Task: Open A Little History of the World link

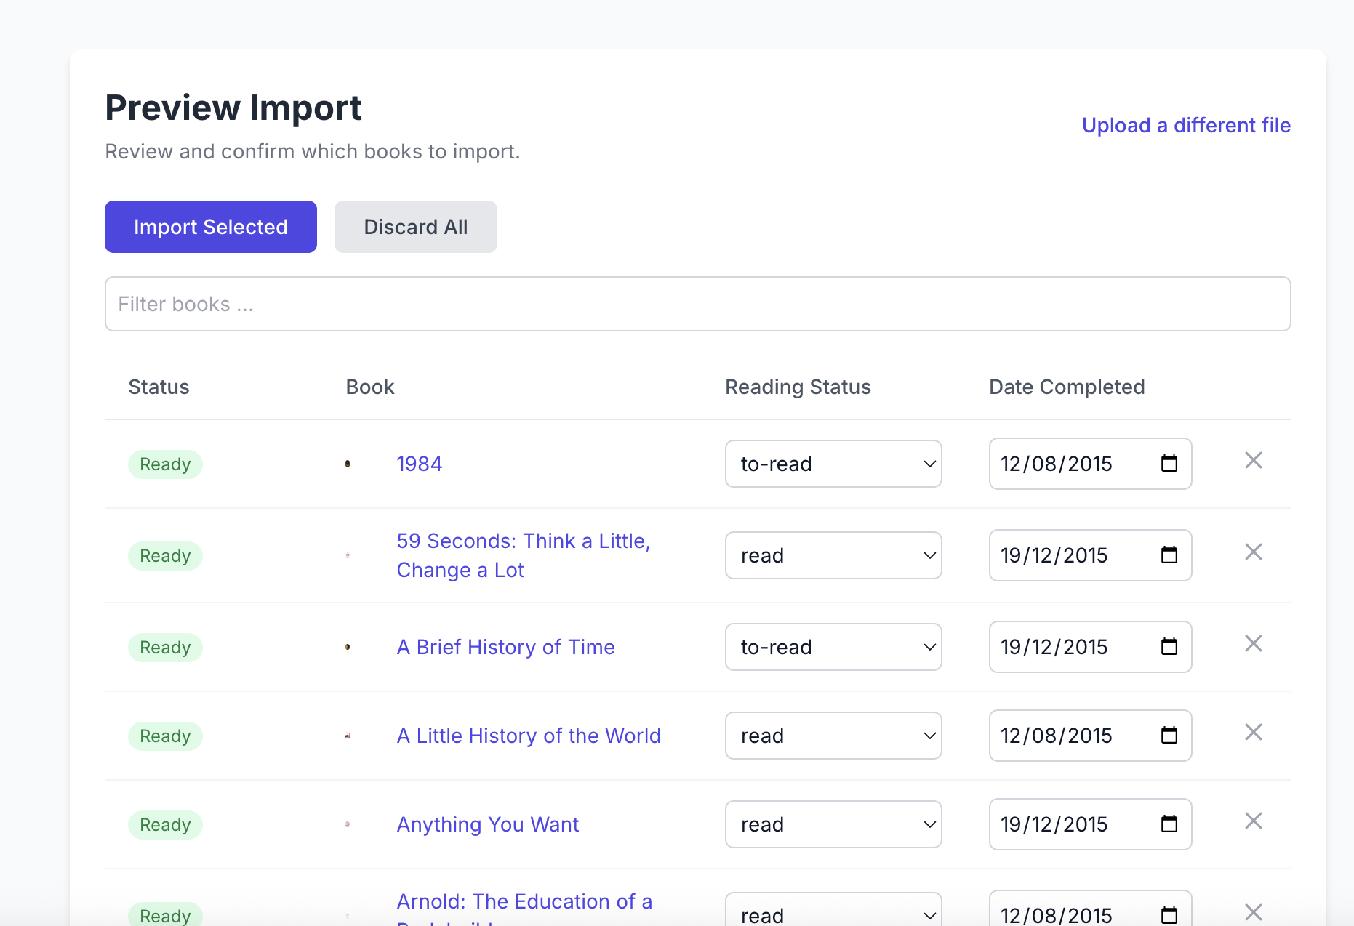Action: pyautogui.click(x=529, y=736)
